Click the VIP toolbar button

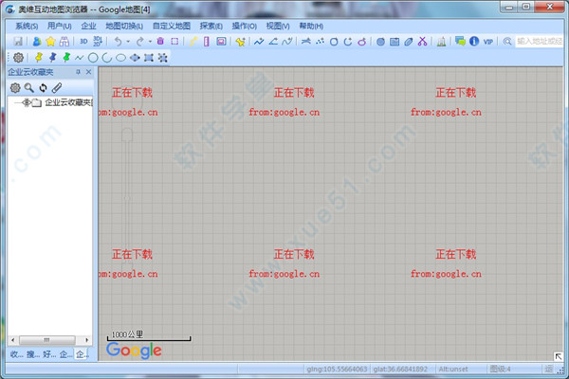[488, 42]
